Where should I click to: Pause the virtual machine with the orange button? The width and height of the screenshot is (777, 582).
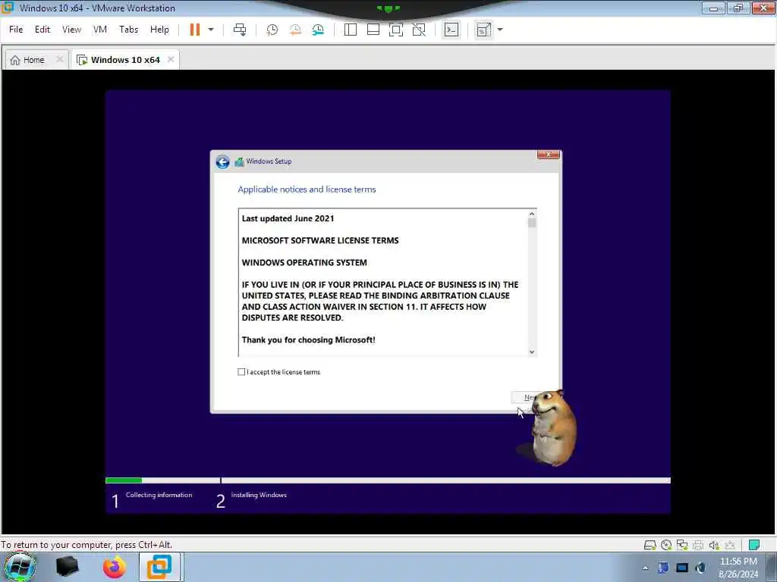coord(195,30)
